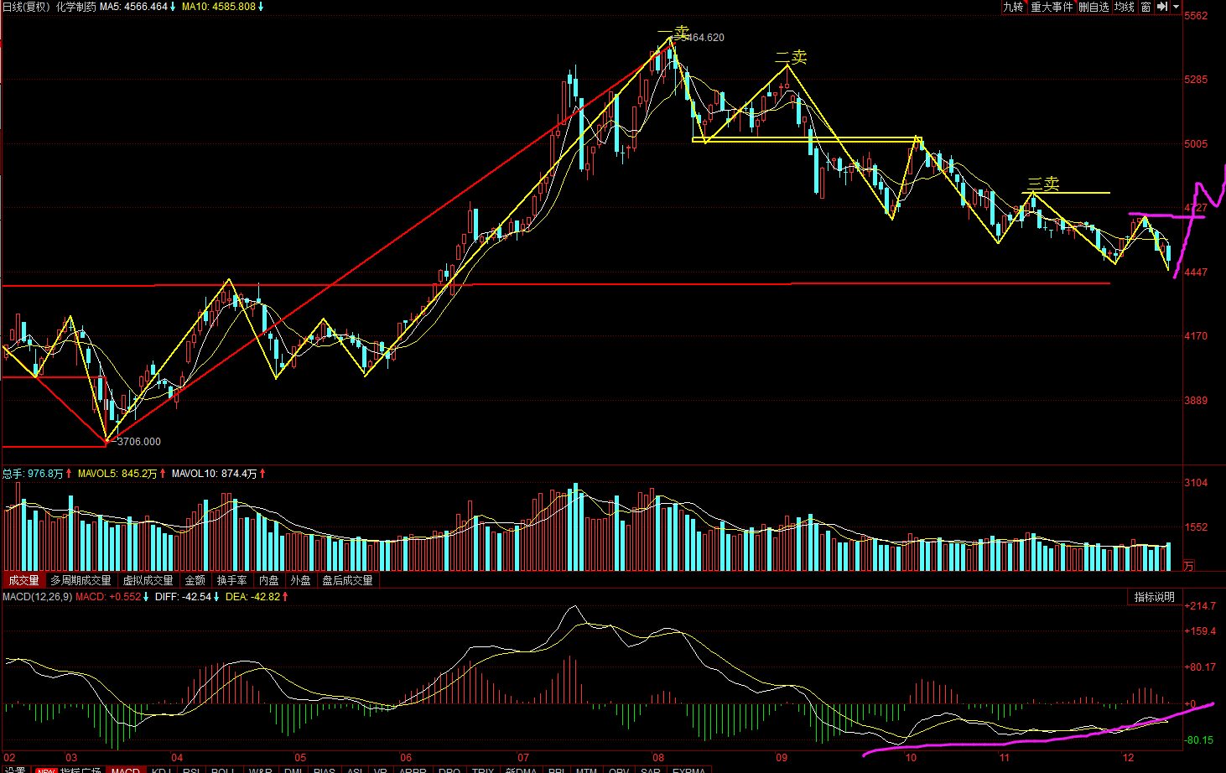Click the DIFF: -42.54 value
This screenshot has width=1226, height=773.
click(x=183, y=597)
